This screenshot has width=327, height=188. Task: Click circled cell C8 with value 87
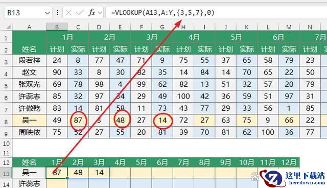click(x=78, y=120)
